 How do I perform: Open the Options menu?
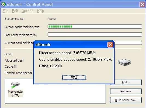coord(27,11)
